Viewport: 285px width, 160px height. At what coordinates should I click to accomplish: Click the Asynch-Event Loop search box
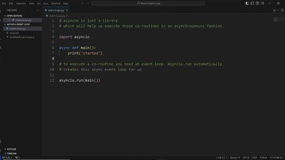[148, 4]
